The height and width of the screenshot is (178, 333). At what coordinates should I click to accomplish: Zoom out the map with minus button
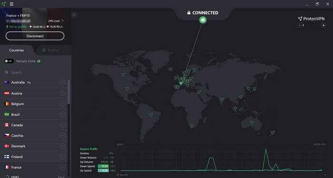point(299,26)
